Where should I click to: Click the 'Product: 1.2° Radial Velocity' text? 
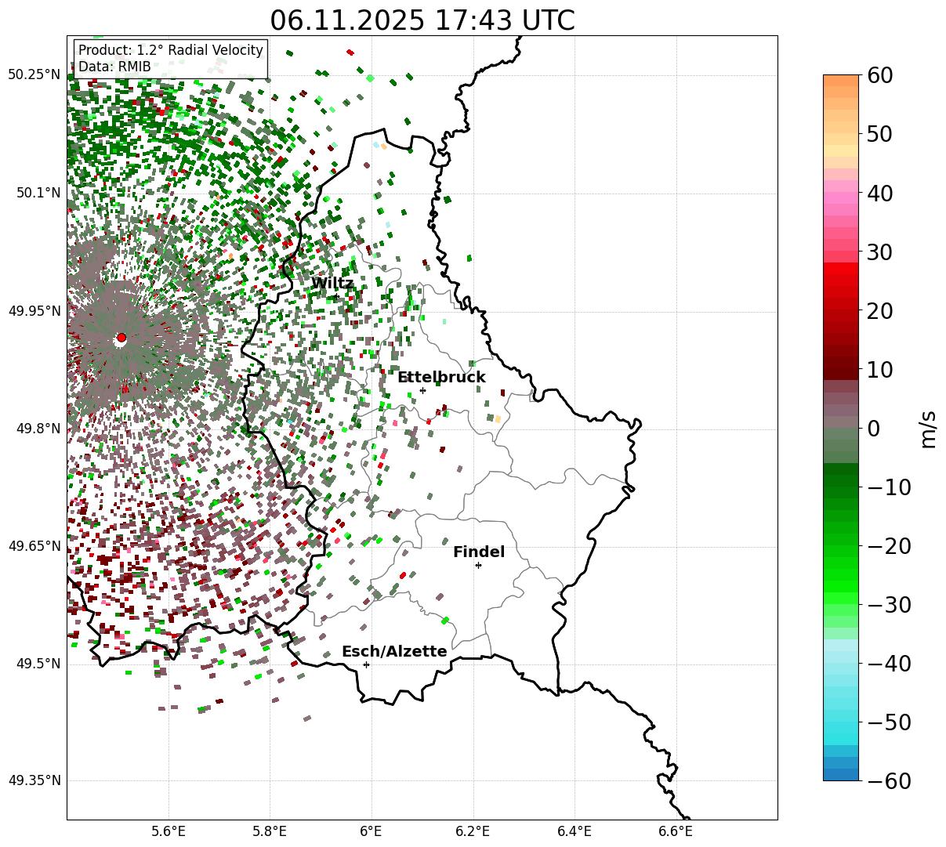coord(171,50)
